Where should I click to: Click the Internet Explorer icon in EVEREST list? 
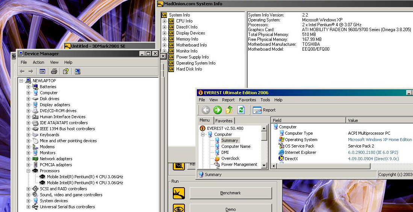click(281, 152)
